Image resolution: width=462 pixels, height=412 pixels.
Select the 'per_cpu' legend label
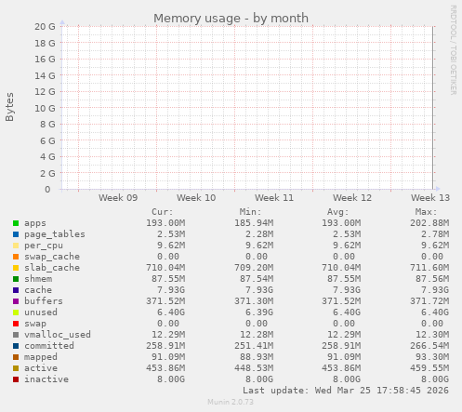coord(44,246)
